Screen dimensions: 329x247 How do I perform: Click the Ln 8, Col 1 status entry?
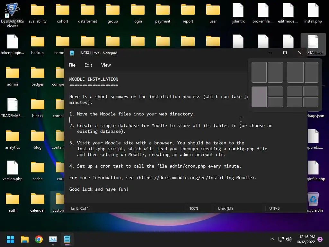click(80, 208)
